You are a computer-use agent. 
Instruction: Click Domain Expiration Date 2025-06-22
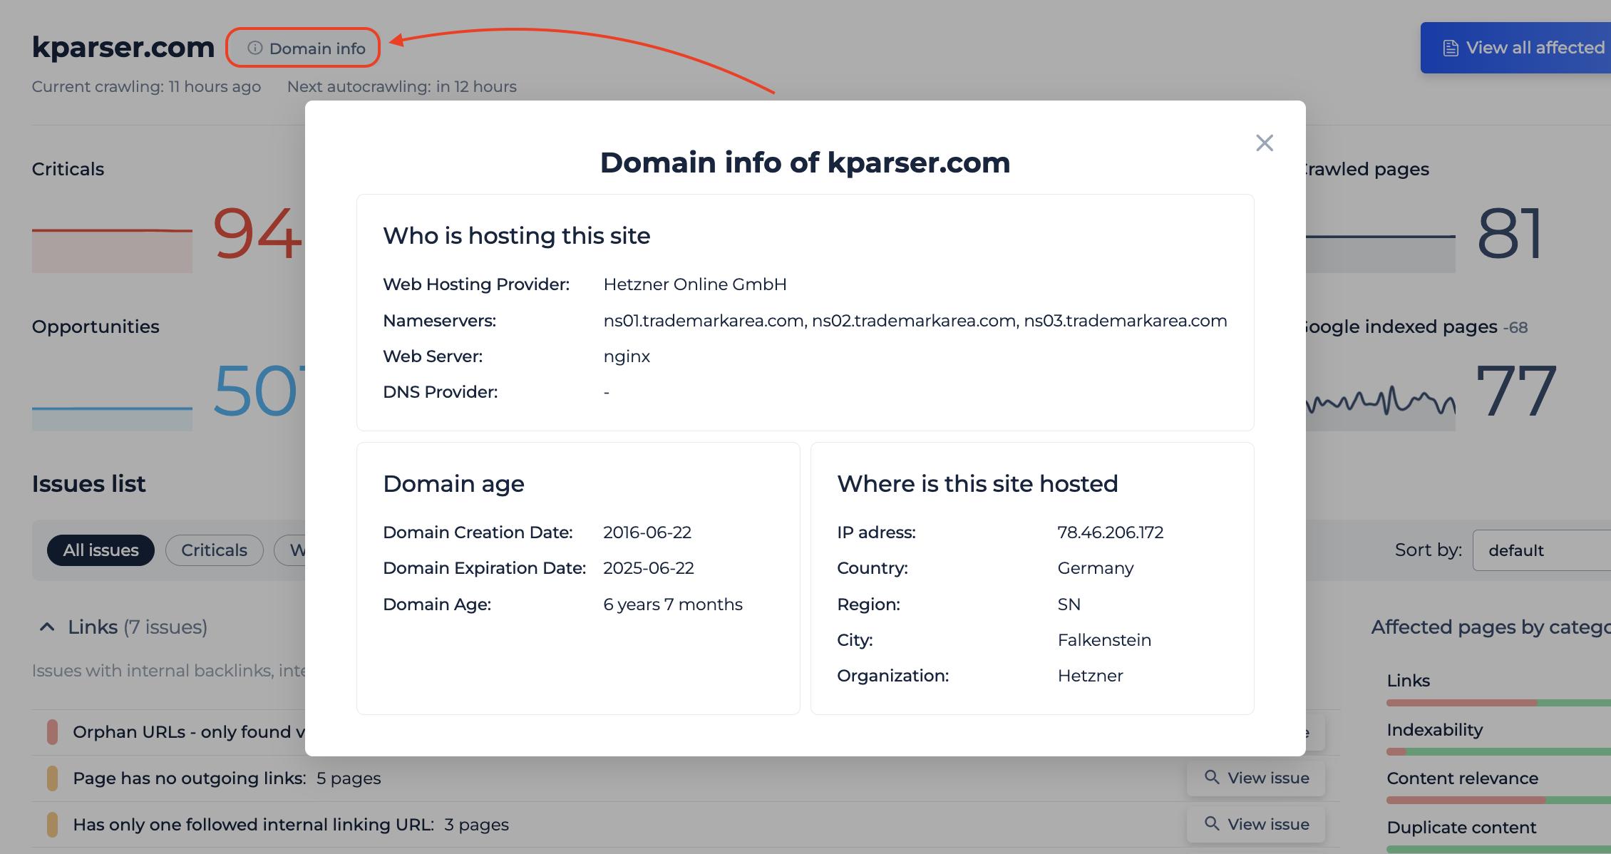(649, 568)
